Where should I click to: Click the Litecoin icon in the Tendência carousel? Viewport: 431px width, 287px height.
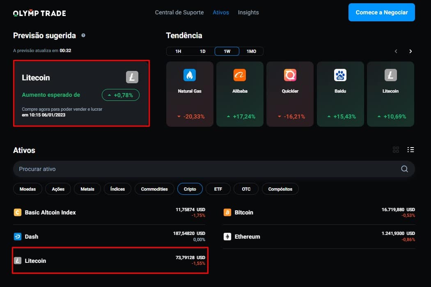pyautogui.click(x=391, y=75)
